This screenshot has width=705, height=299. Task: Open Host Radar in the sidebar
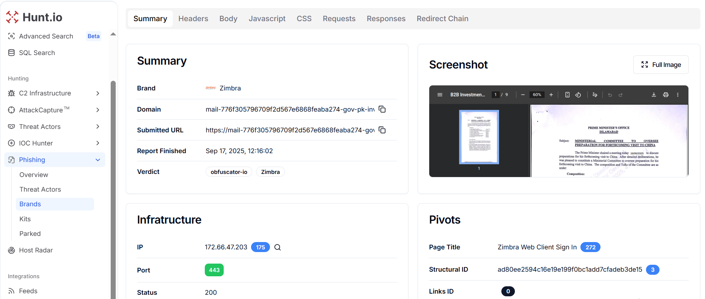[36, 250]
